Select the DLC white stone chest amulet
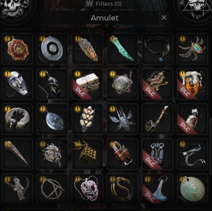 point(87,84)
